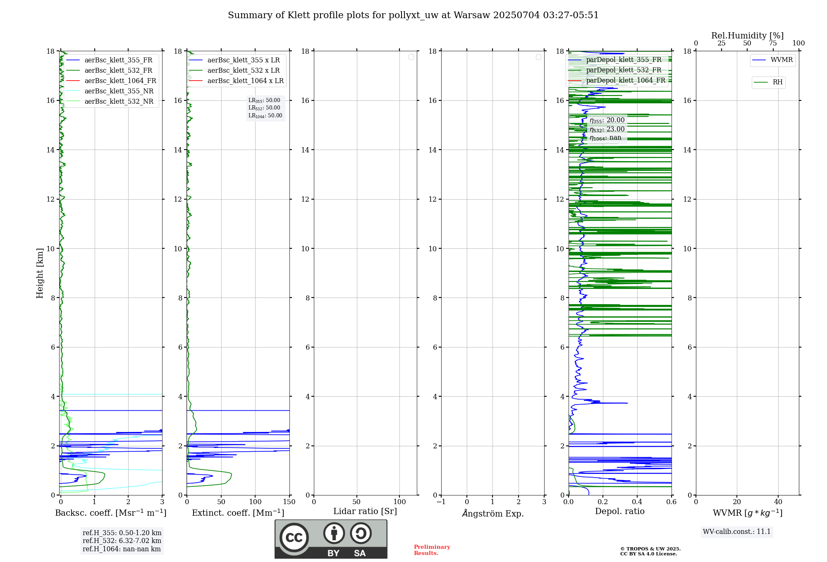
Task: Click the η1064: nan annotation
Action: point(605,138)
